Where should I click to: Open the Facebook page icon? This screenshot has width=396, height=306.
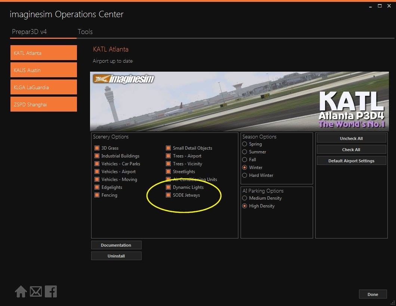(x=51, y=291)
